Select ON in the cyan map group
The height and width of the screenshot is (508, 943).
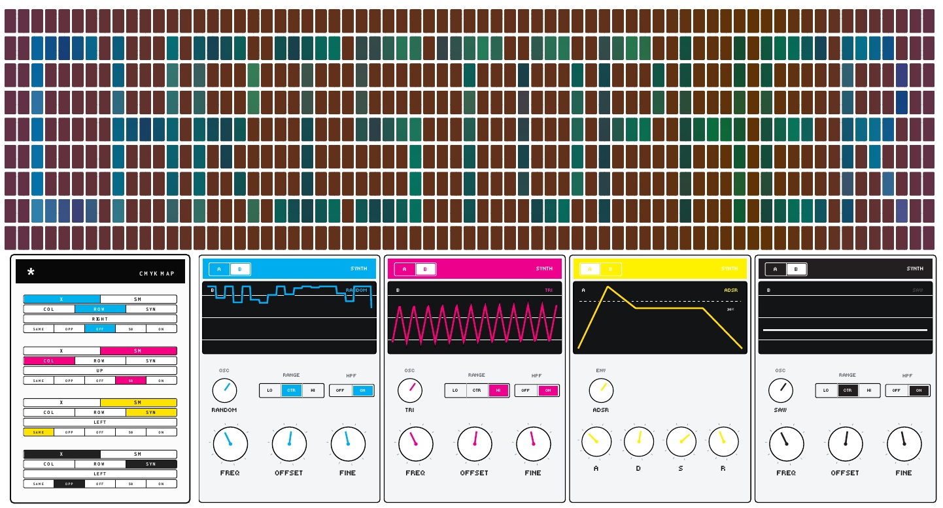pyautogui.click(x=162, y=328)
